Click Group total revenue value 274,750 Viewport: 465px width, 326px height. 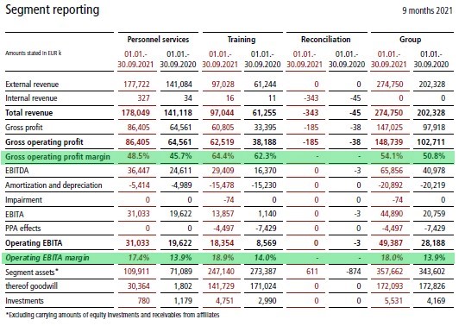(390, 113)
